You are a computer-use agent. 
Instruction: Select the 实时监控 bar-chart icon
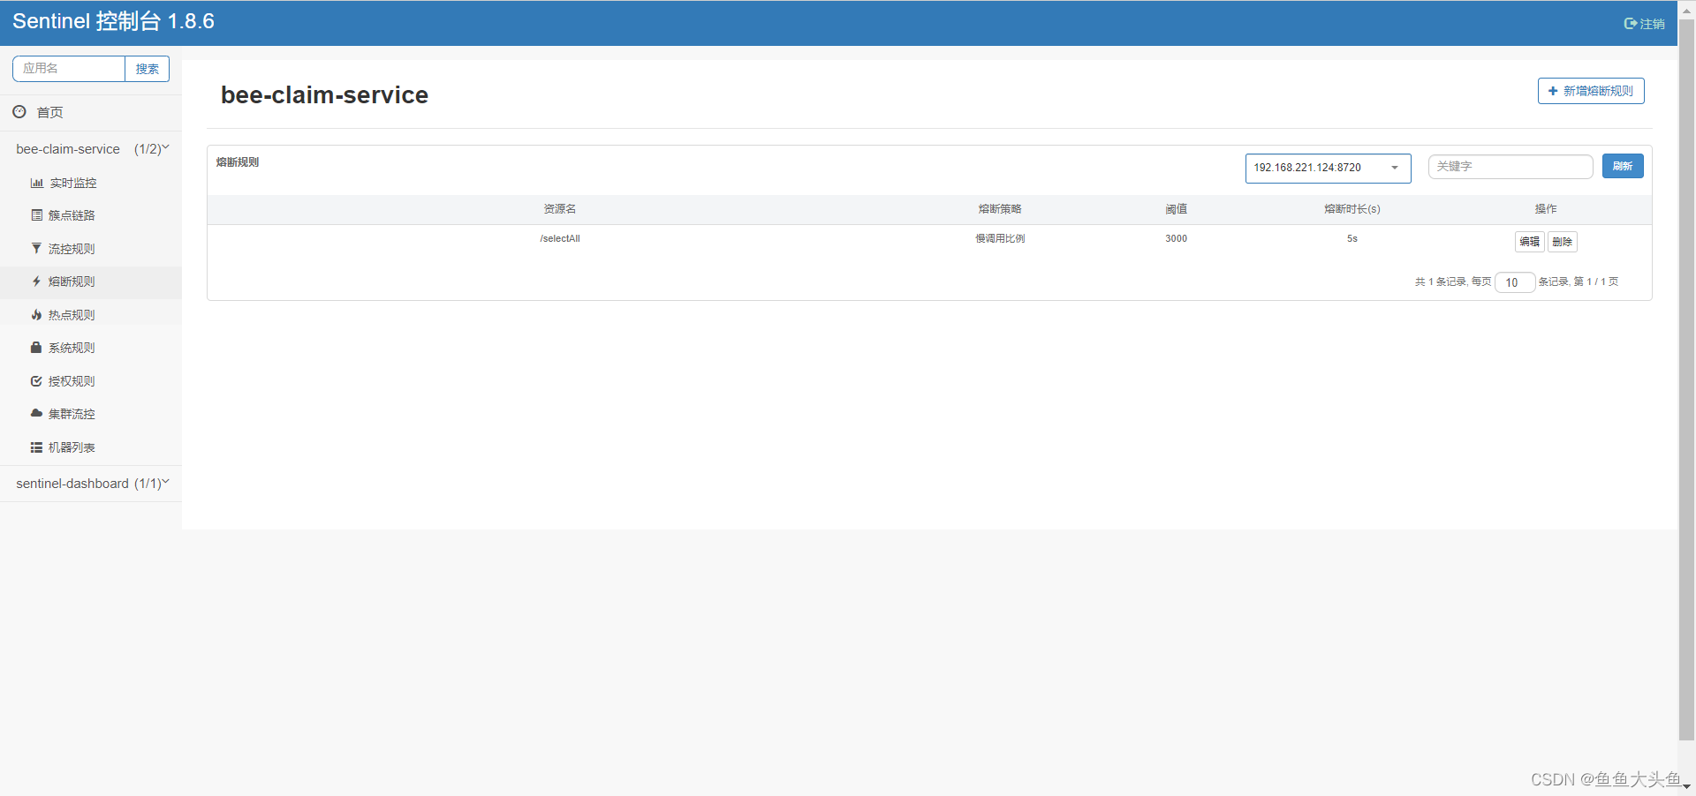(36, 183)
